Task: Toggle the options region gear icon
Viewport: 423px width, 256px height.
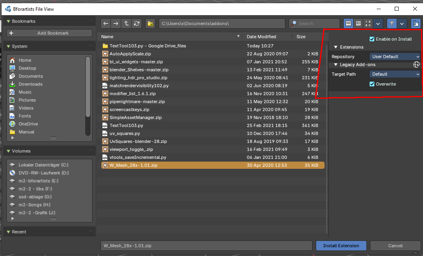Action: 416,23
